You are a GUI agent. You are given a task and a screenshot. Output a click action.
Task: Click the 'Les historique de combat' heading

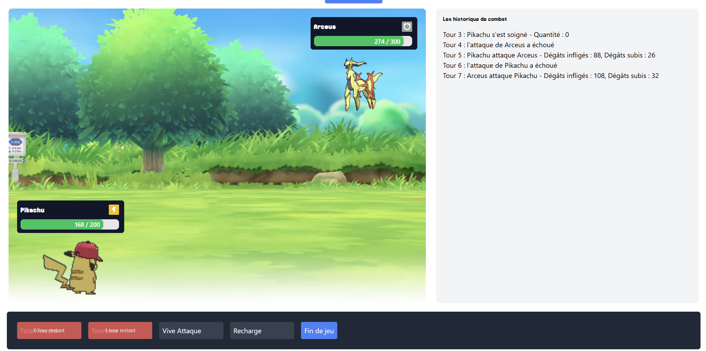point(475,19)
